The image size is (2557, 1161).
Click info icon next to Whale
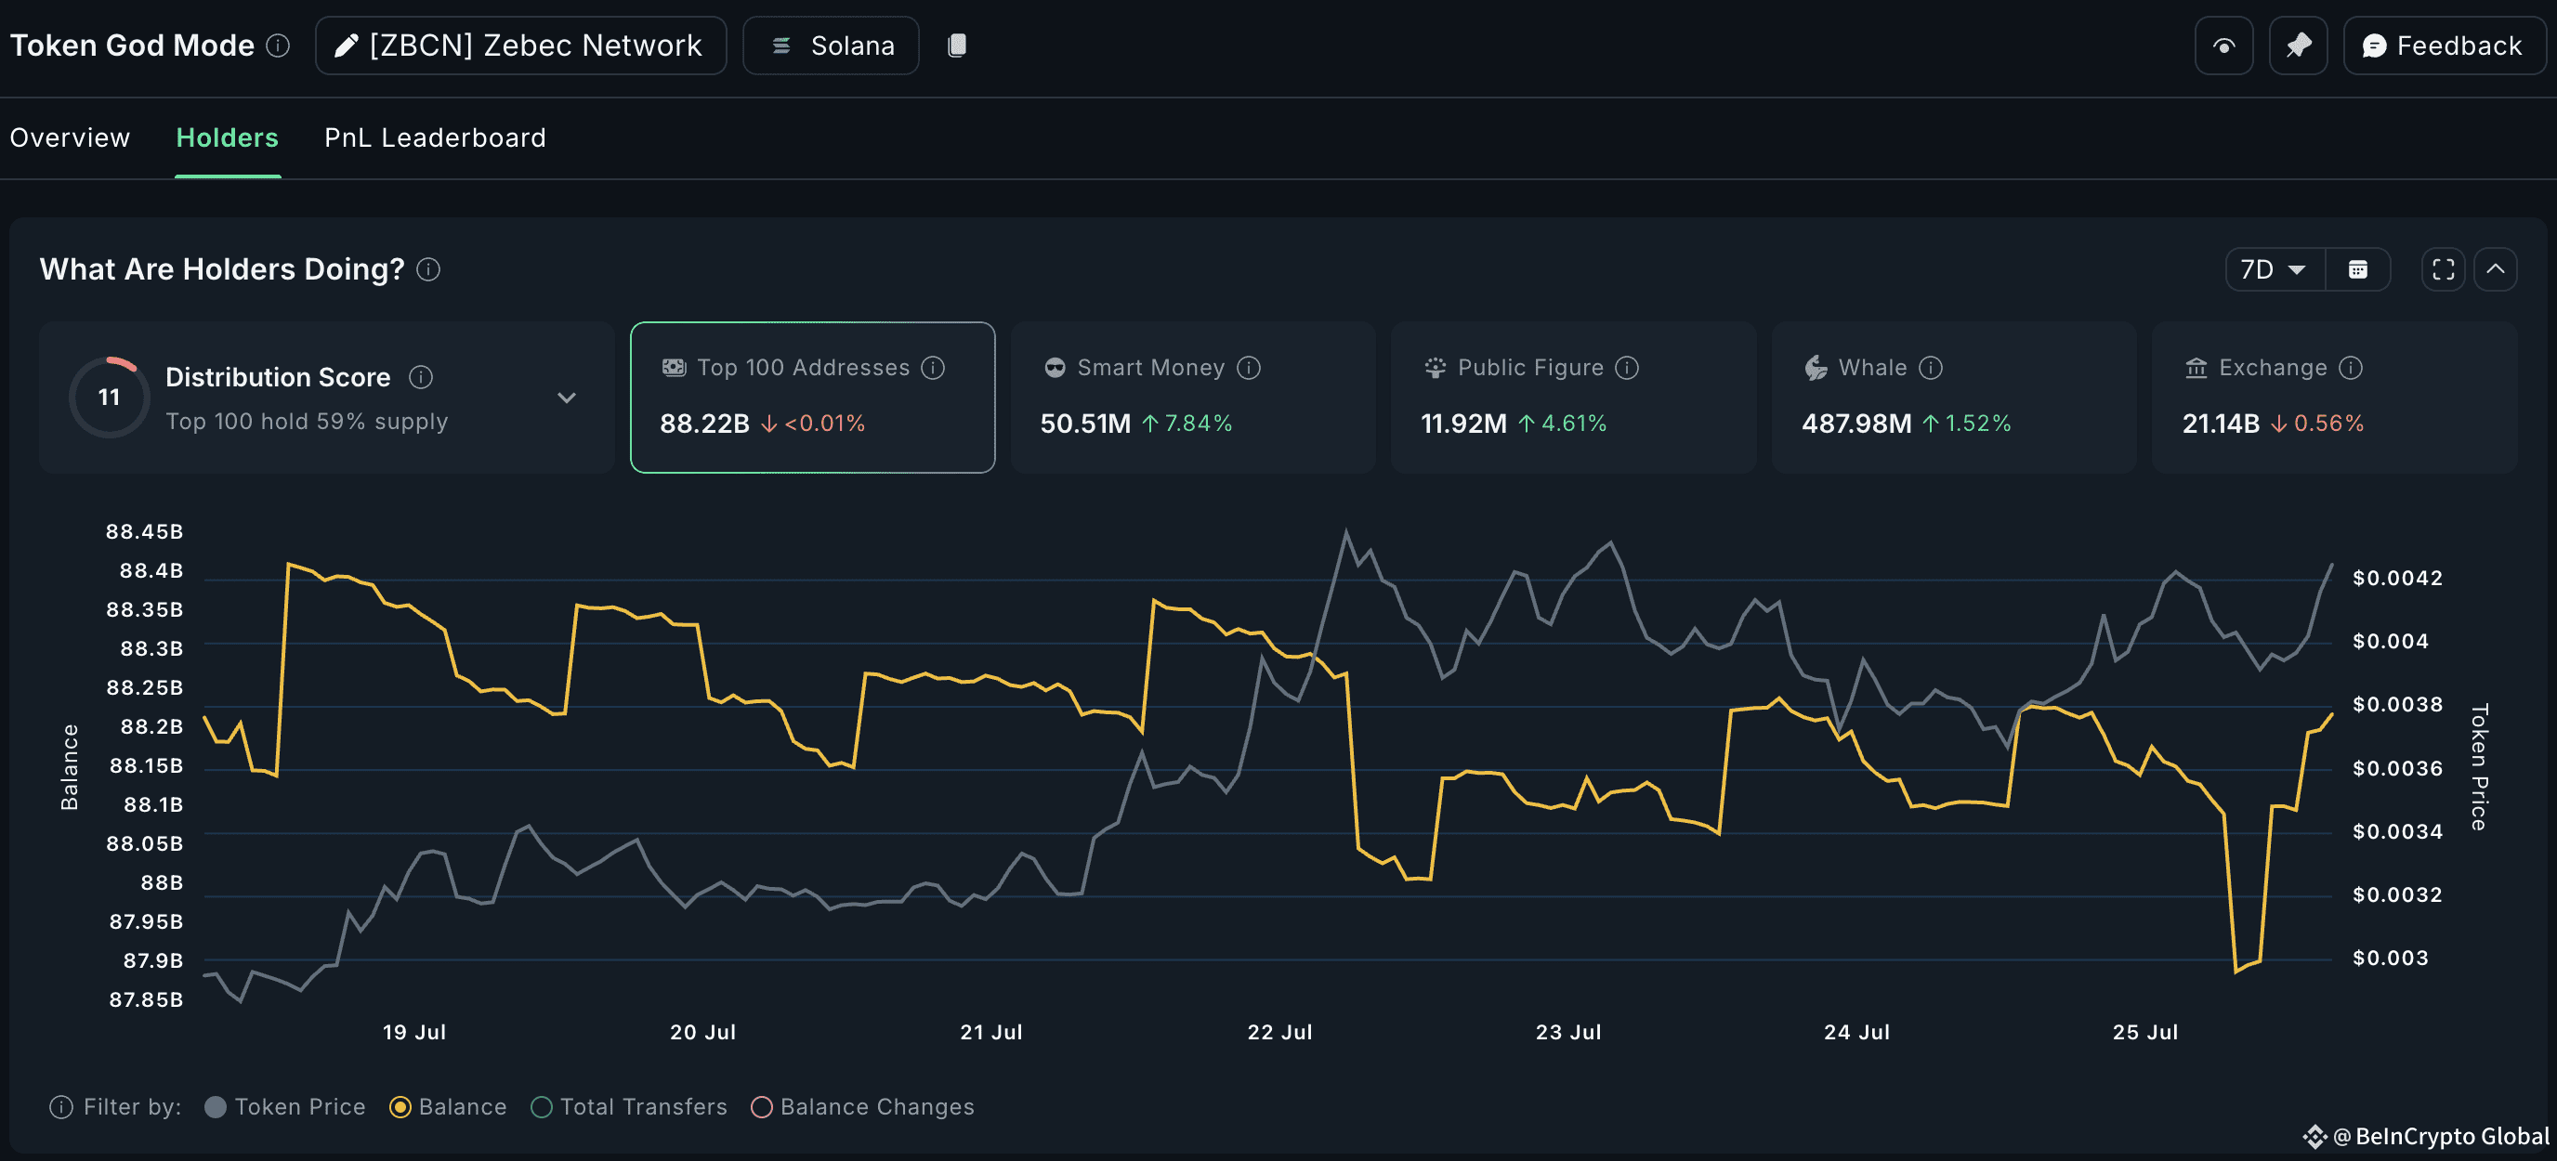tap(1931, 368)
